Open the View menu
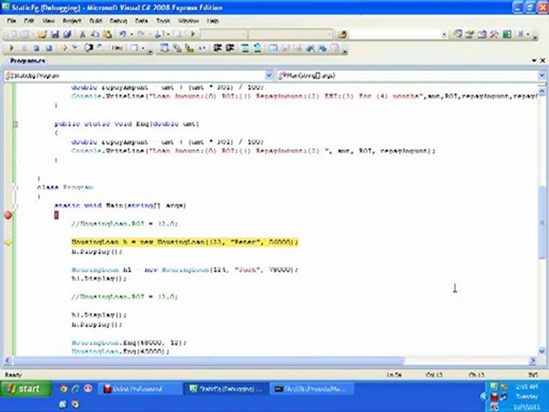Image resolution: width=549 pixels, height=412 pixels. (x=48, y=21)
